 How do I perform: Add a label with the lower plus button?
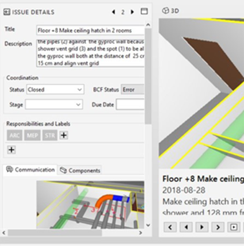click(11, 150)
